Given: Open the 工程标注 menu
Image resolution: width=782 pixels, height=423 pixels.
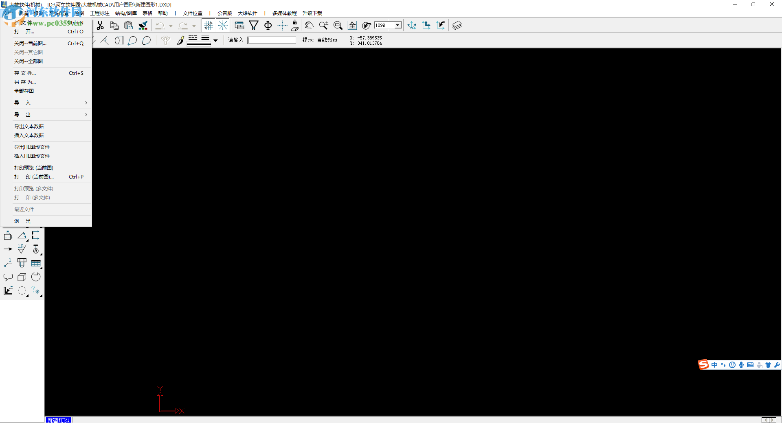Looking at the screenshot, I should 100,13.
